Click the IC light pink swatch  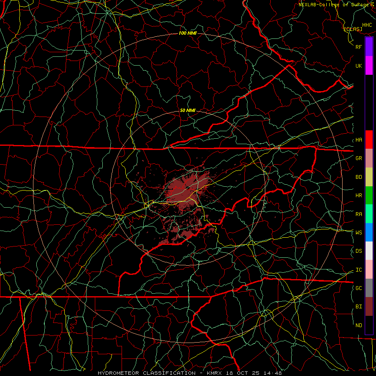click(x=369, y=269)
